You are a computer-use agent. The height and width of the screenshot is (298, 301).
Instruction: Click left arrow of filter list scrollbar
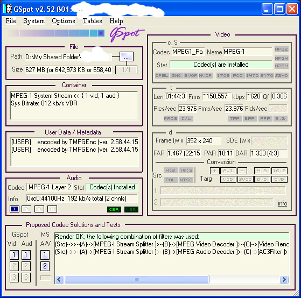(59, 279)
